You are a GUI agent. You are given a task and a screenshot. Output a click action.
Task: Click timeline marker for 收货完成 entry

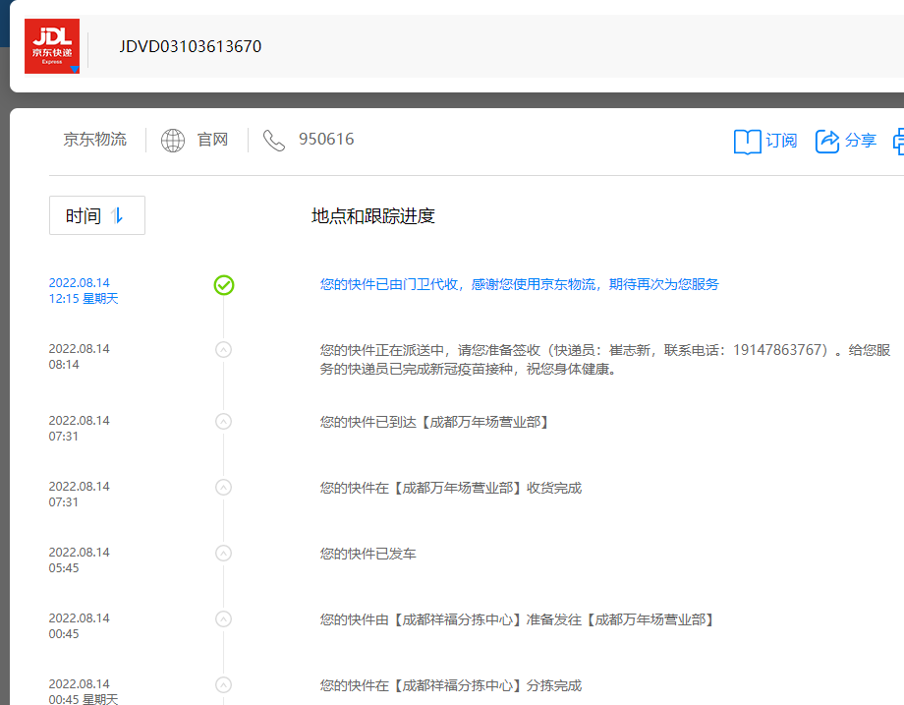224,487
